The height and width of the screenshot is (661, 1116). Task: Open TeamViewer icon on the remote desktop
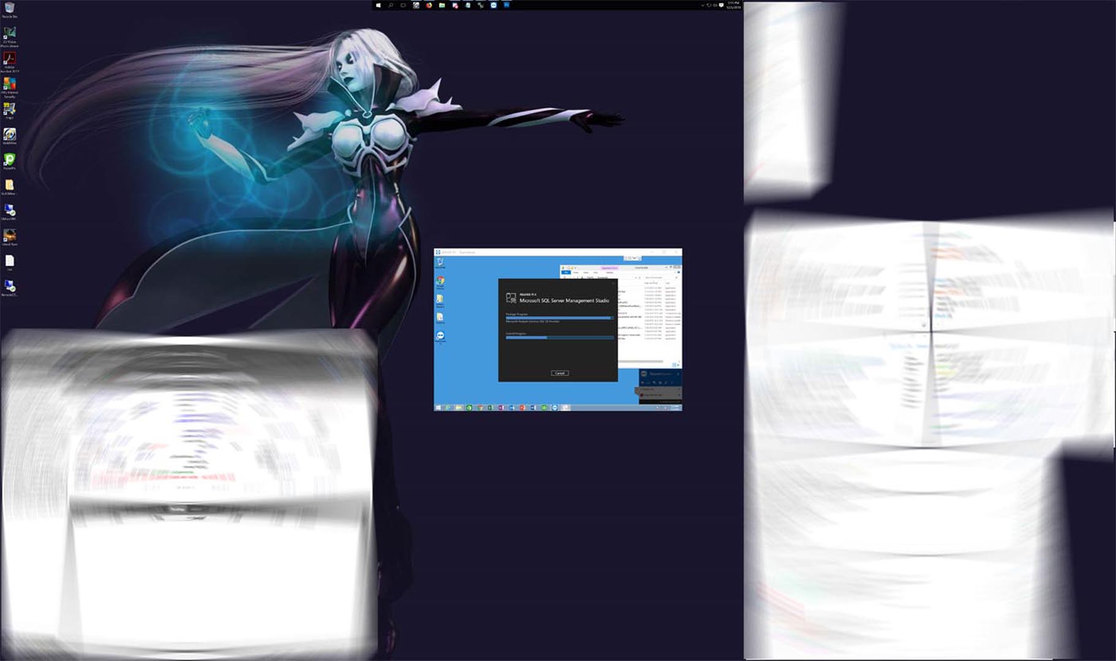point(440,337)
